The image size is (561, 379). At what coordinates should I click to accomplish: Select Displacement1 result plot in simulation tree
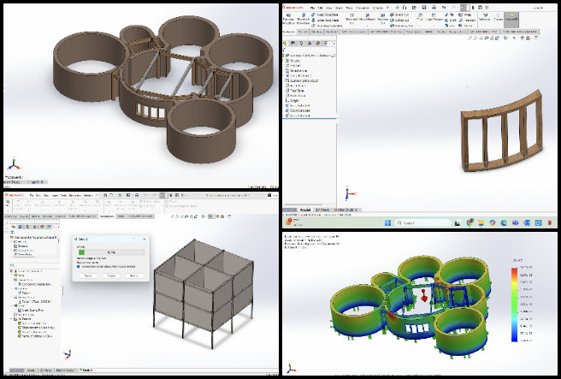pos(37,328)
